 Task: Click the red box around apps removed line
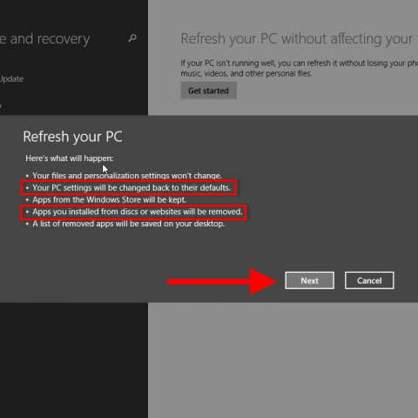coord(133,212)
